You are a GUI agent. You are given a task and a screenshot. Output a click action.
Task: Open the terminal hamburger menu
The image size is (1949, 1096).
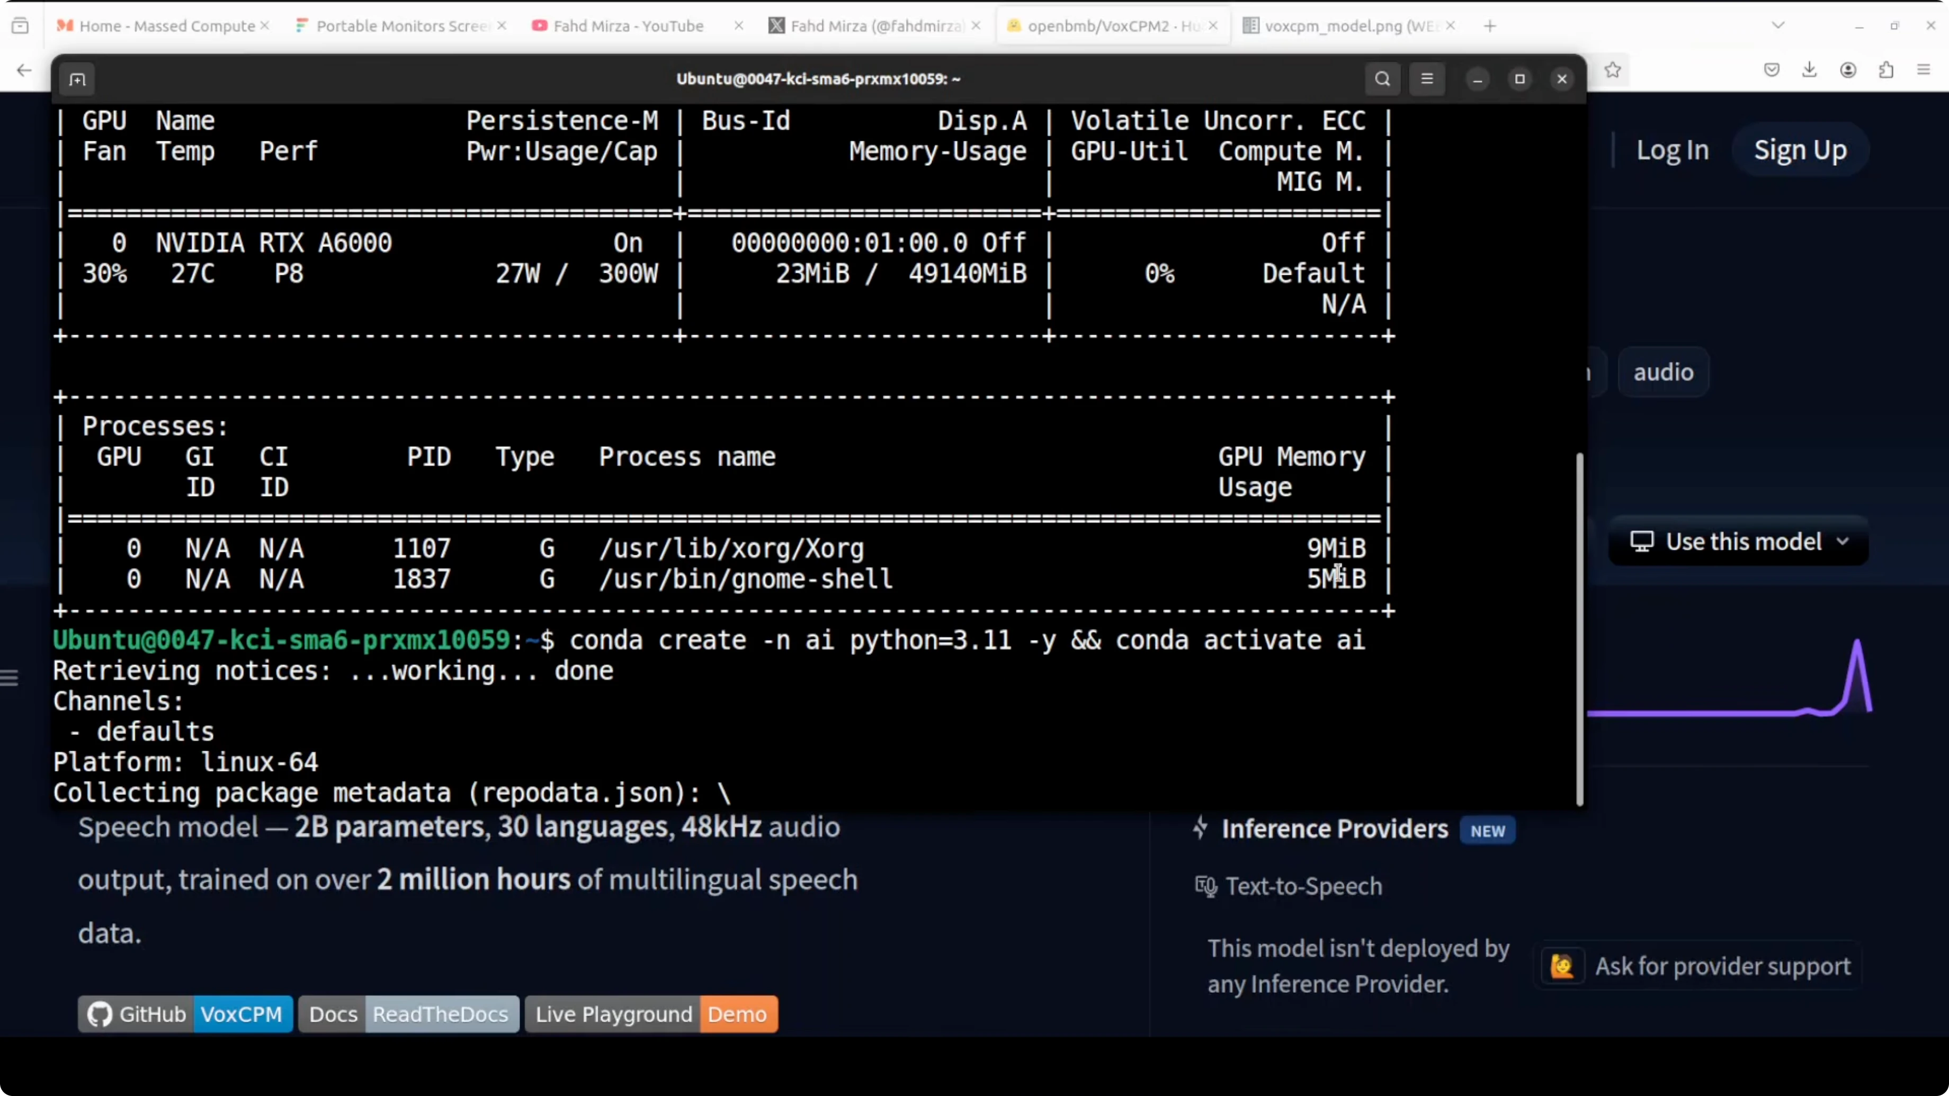pyautogui.click(x=1427, y=79)
